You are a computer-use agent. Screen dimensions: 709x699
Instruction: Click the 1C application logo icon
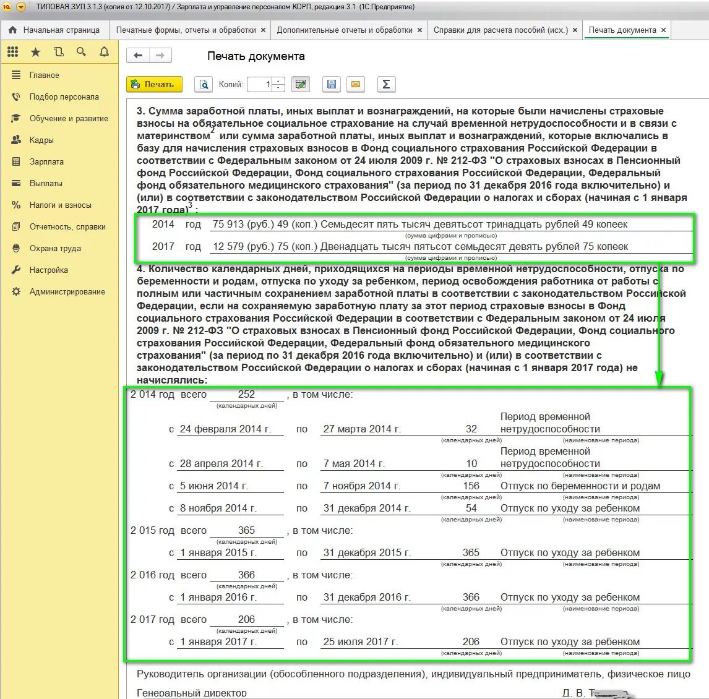click(7, 7)
